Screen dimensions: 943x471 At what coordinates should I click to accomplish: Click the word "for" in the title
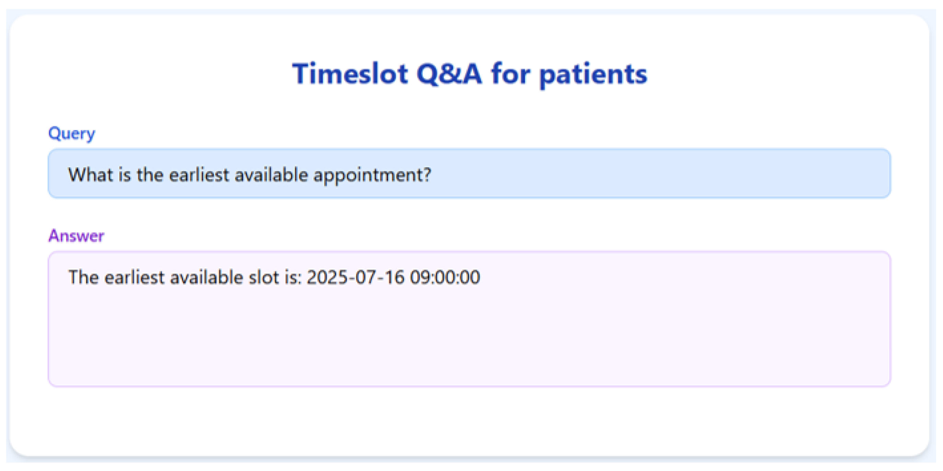click(510, 74)
